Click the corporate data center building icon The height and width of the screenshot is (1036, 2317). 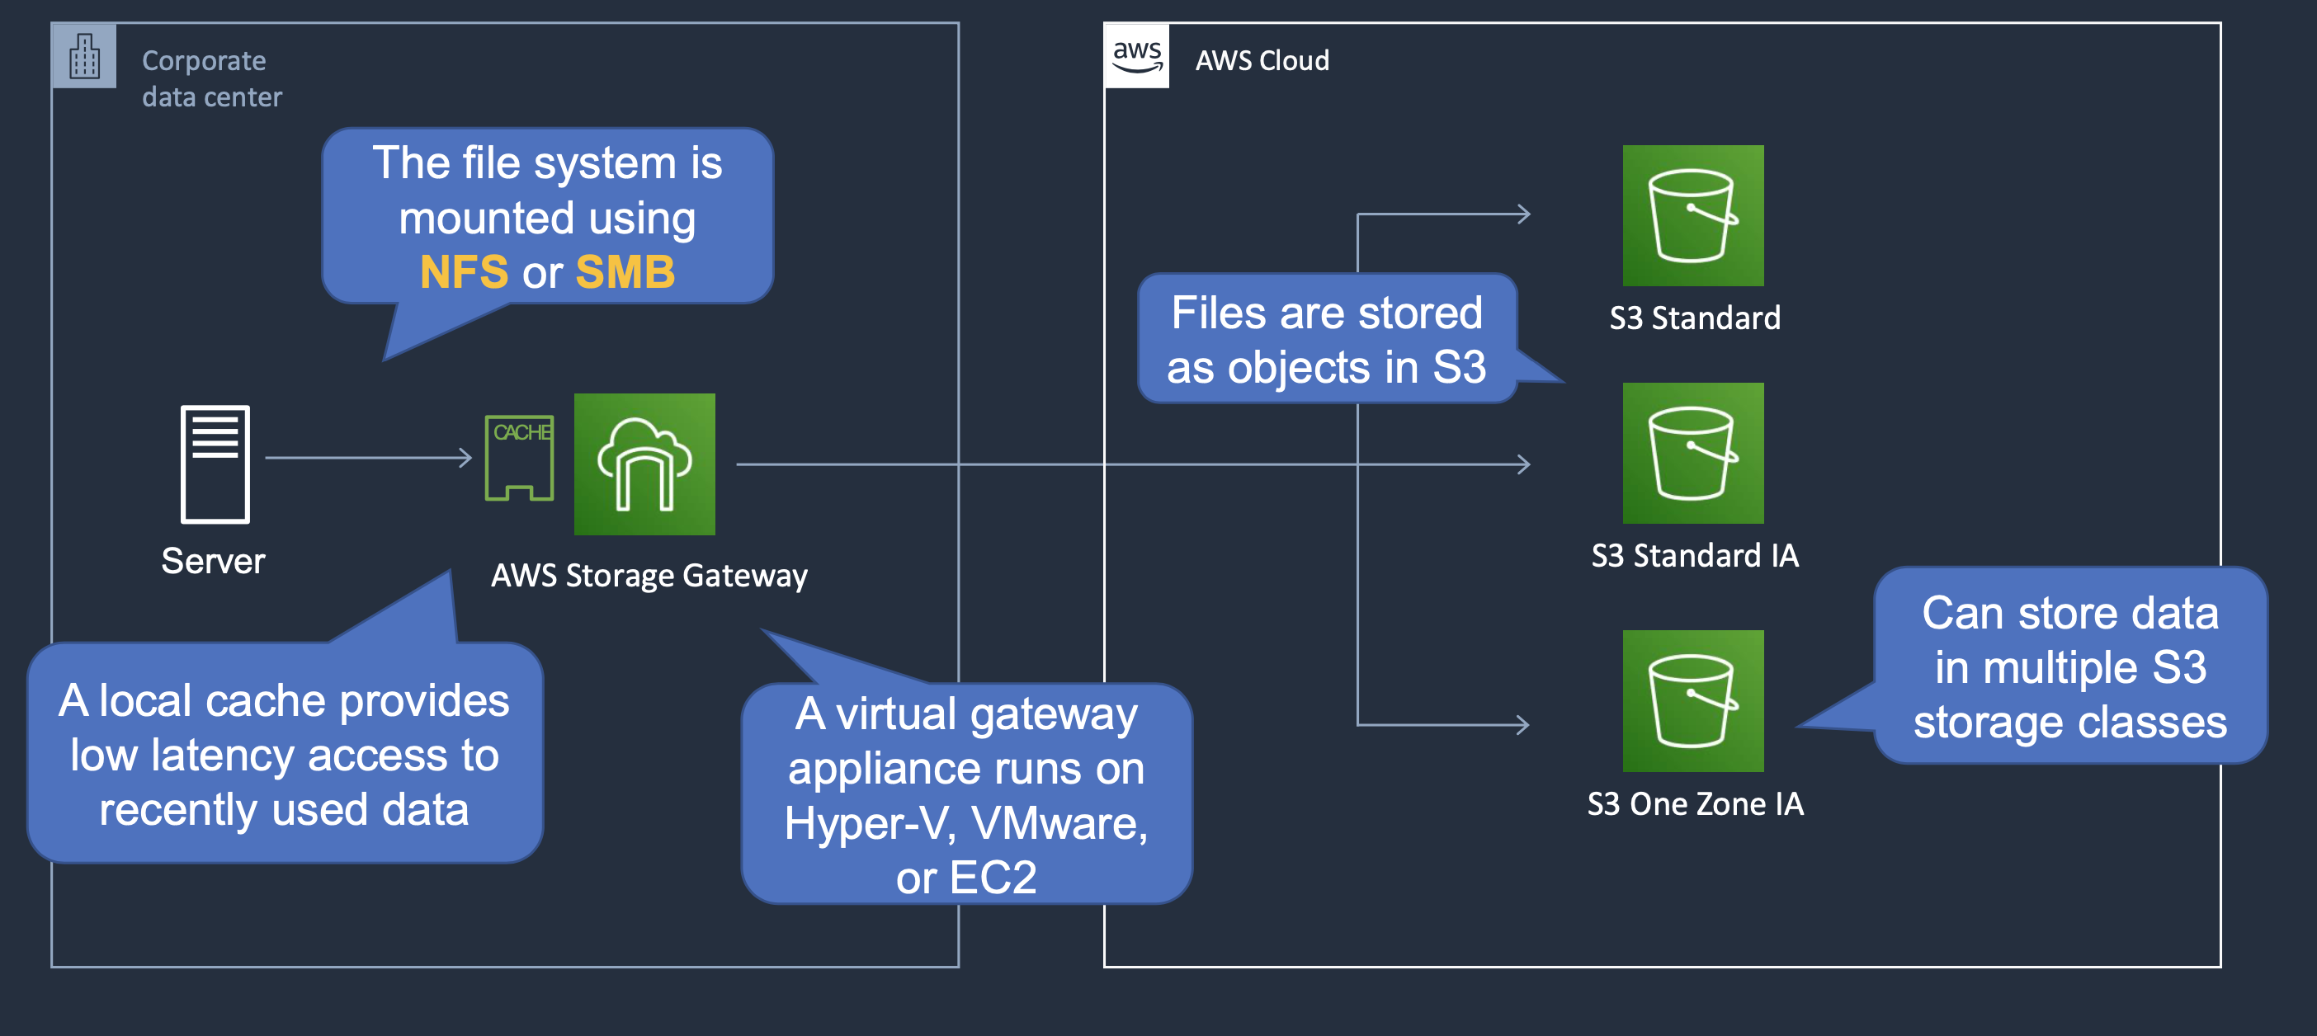click(84, 56)
